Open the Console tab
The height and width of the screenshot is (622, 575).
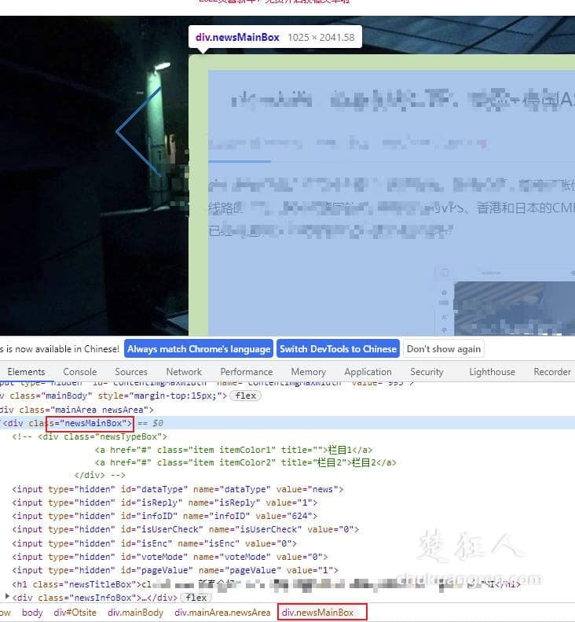[x=79, y=372]
